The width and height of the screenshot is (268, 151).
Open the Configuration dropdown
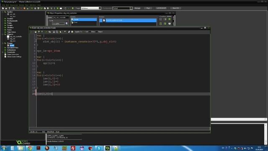click(x=131, y=8)
